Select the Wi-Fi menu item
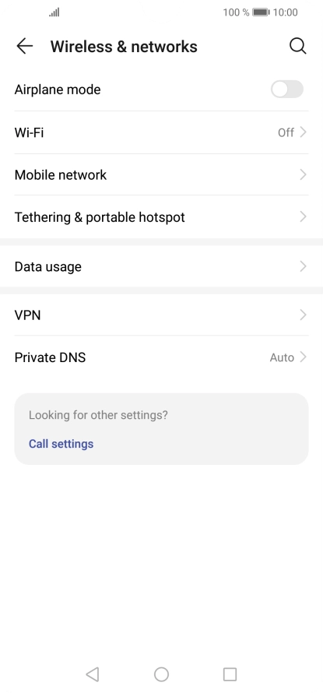 pos(161,132)
